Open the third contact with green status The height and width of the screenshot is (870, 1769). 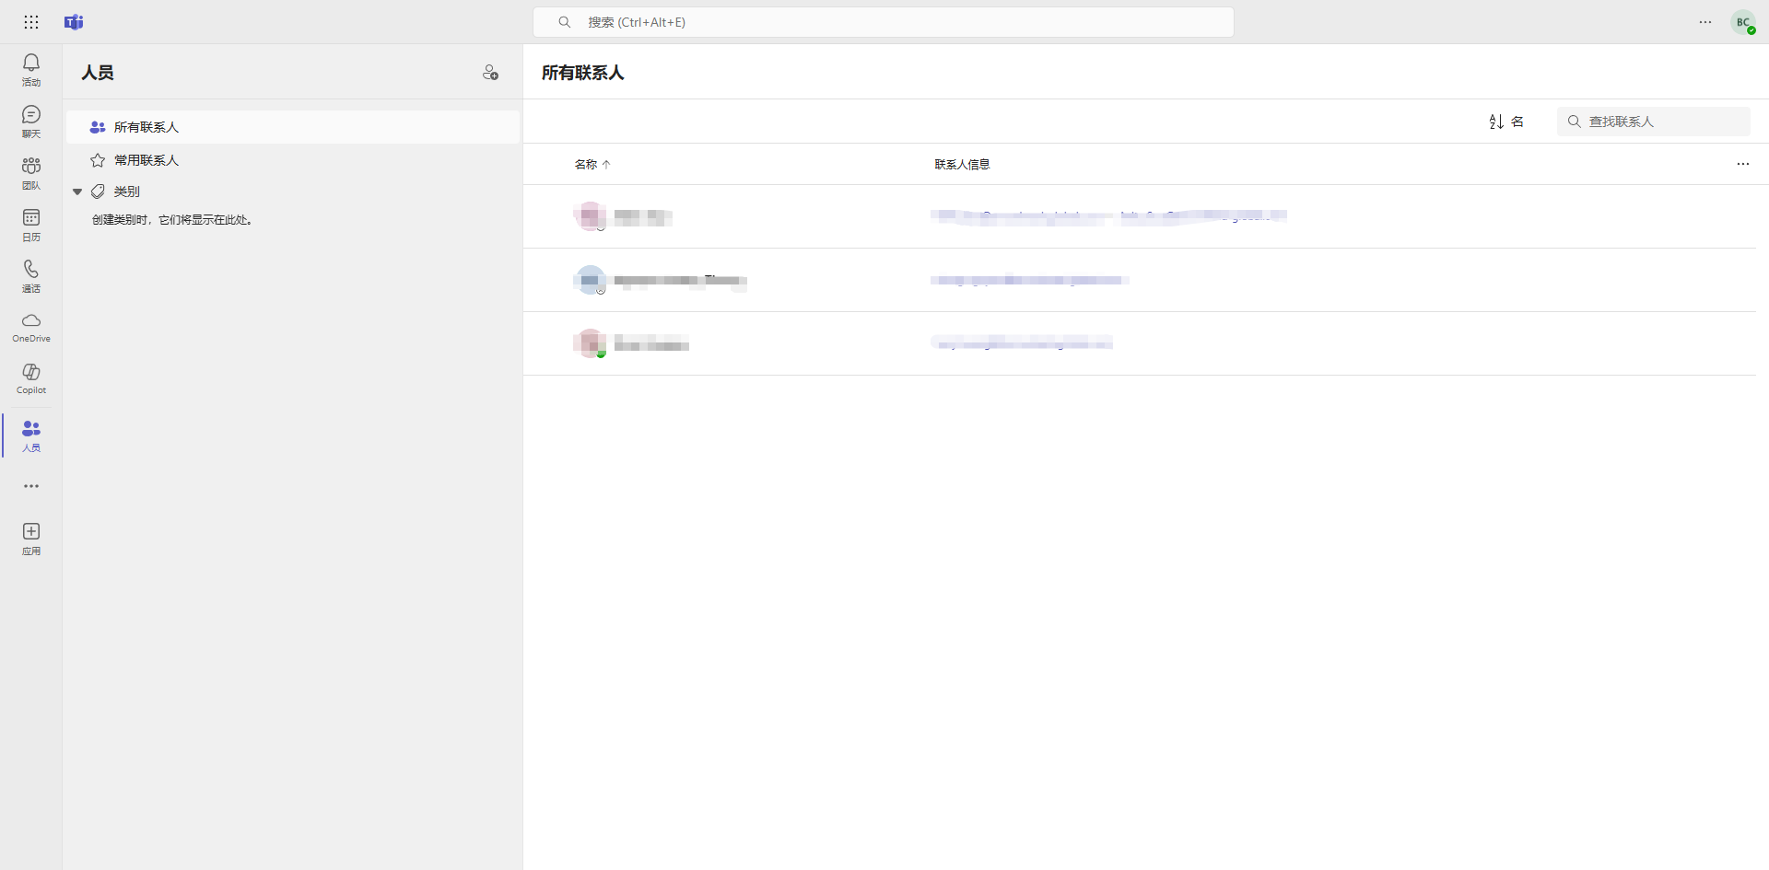(590, 343)
